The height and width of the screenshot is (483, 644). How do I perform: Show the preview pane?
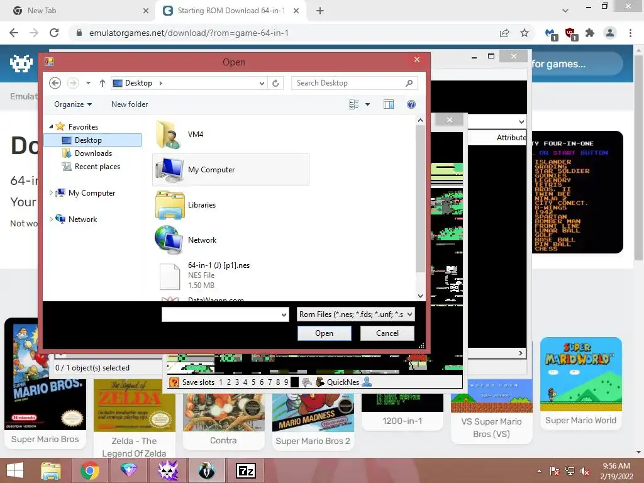pos(389,104)
